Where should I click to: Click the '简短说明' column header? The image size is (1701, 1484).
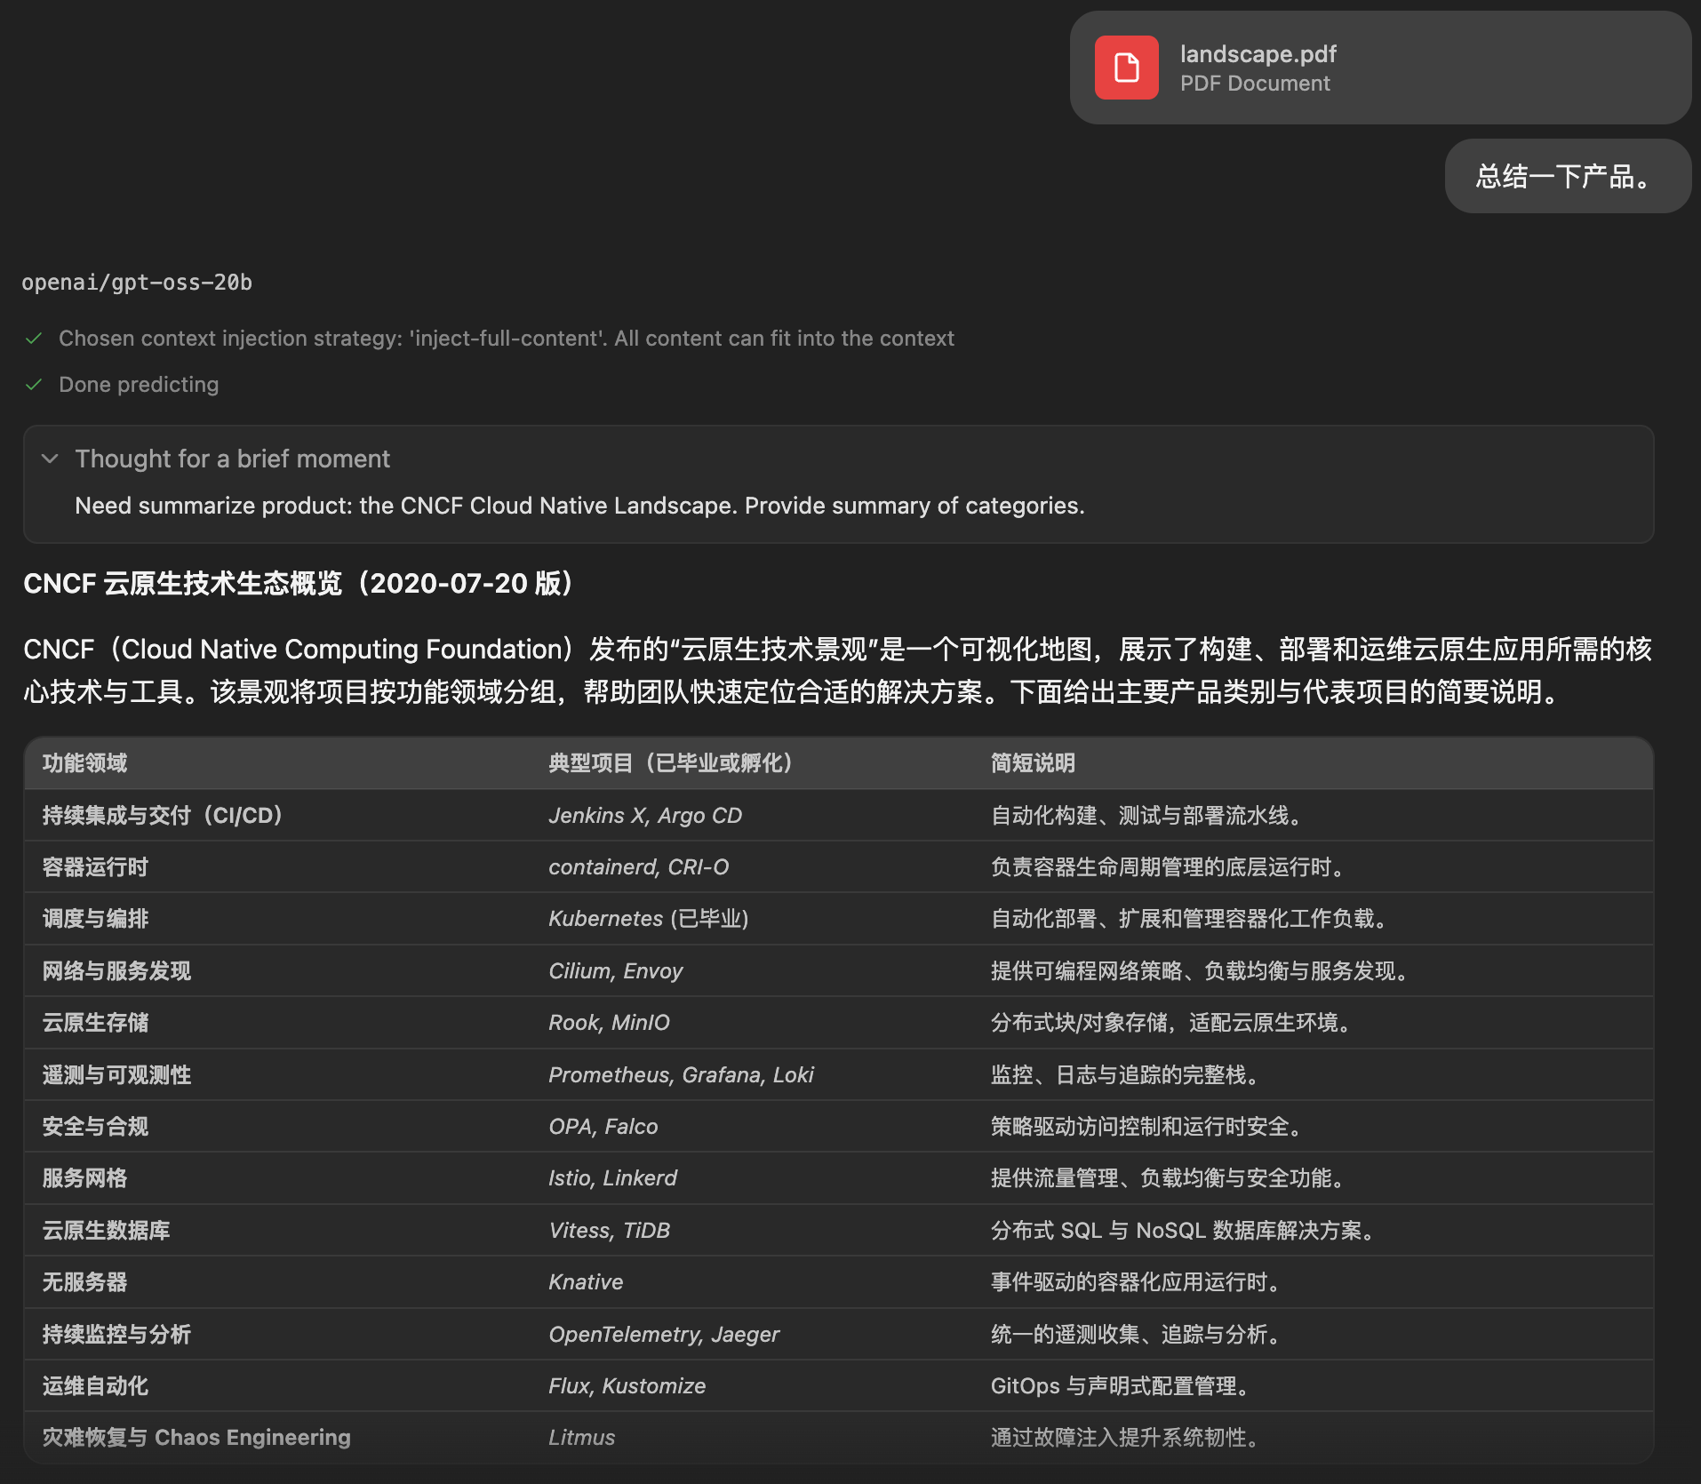[1033, 763]
